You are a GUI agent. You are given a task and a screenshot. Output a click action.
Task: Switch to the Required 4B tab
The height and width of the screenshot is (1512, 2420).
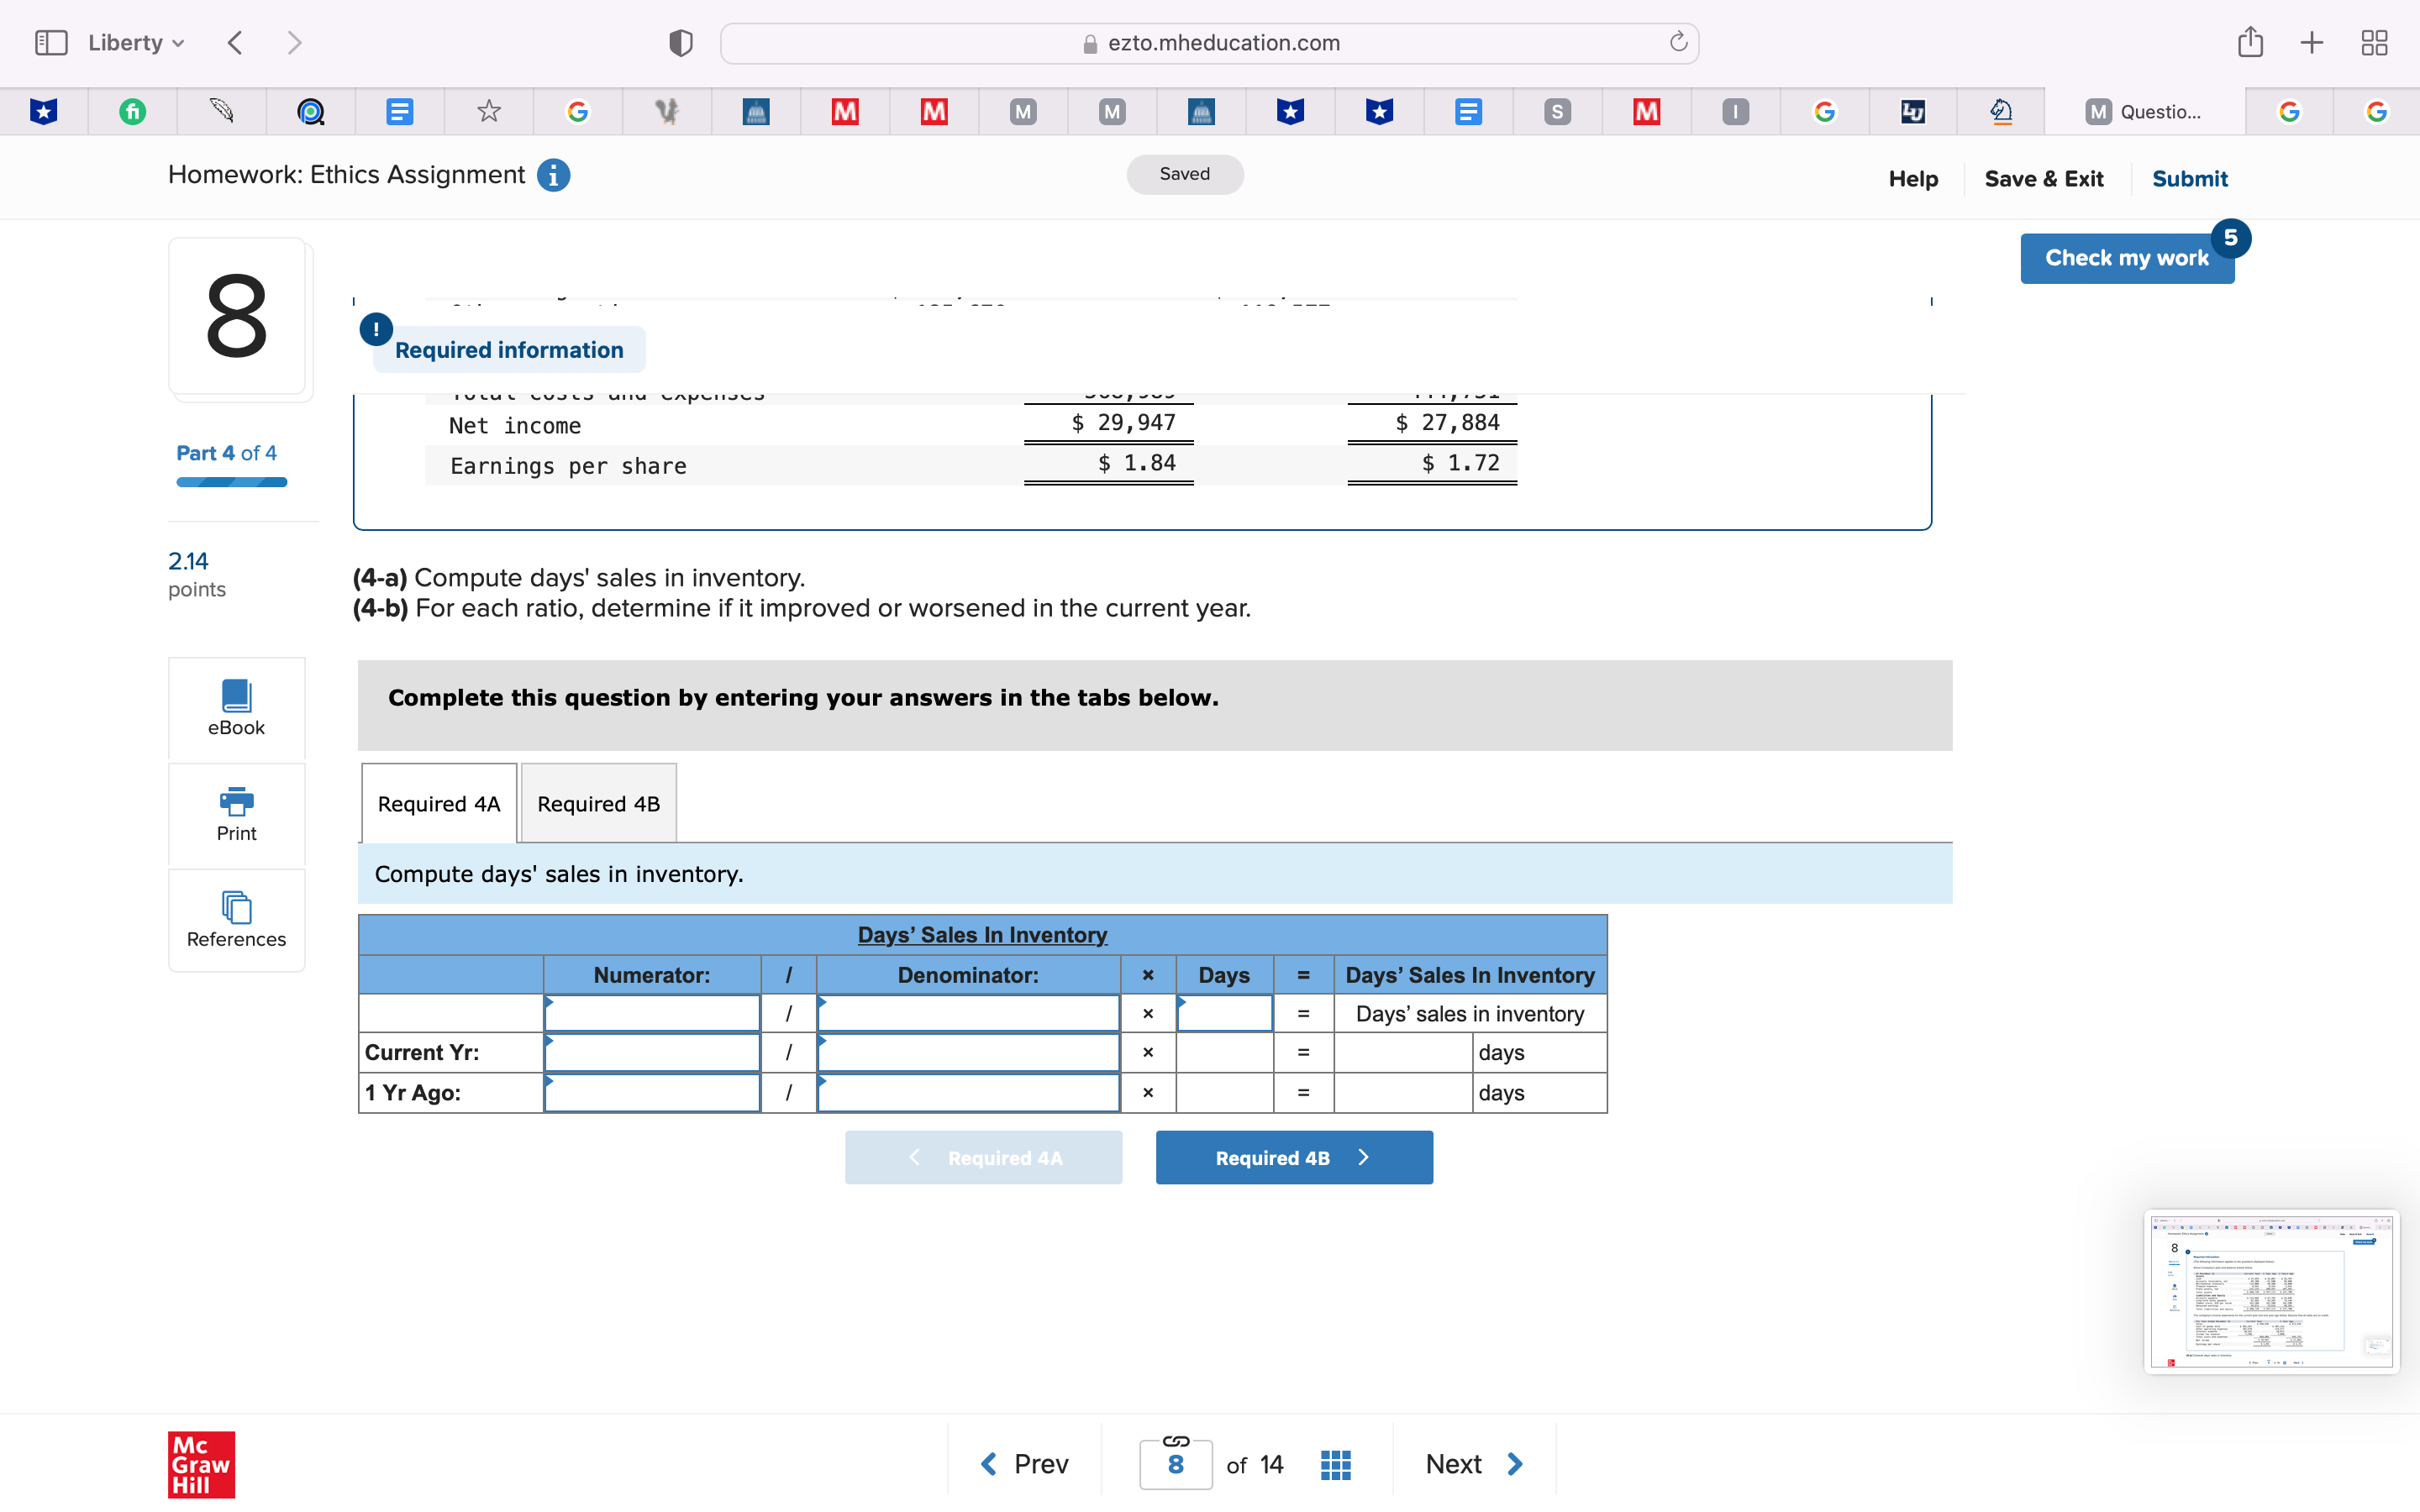(x=598, y=803)
